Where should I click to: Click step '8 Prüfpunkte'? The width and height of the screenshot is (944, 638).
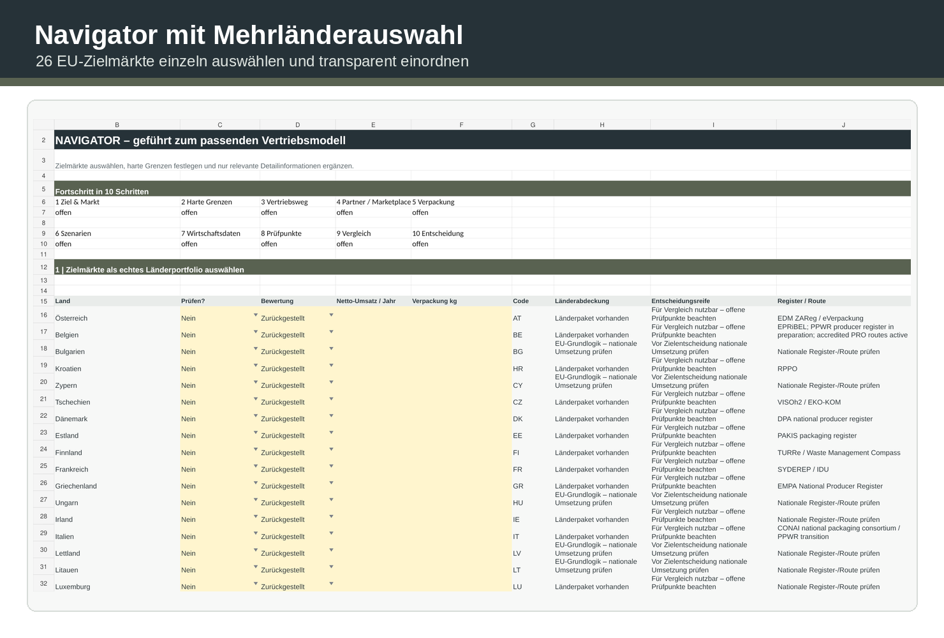click(x=297, y=234)
